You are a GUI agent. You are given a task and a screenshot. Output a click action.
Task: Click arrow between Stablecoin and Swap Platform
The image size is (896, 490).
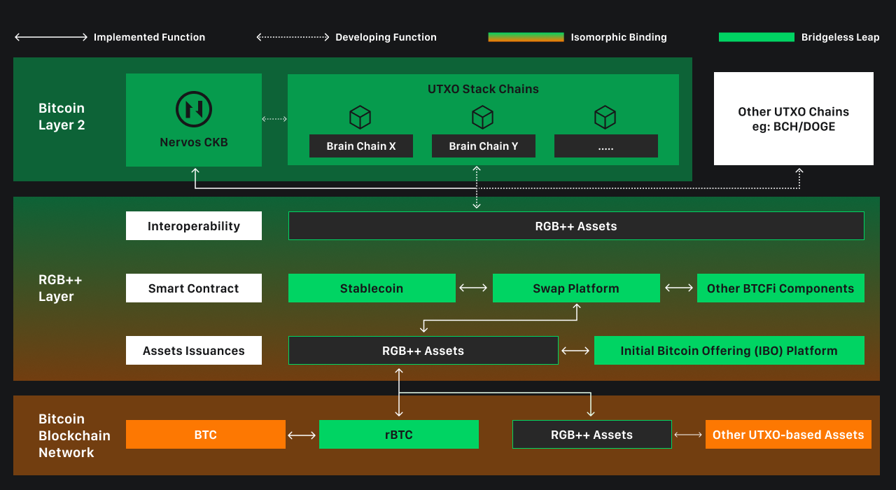[474, 288]
